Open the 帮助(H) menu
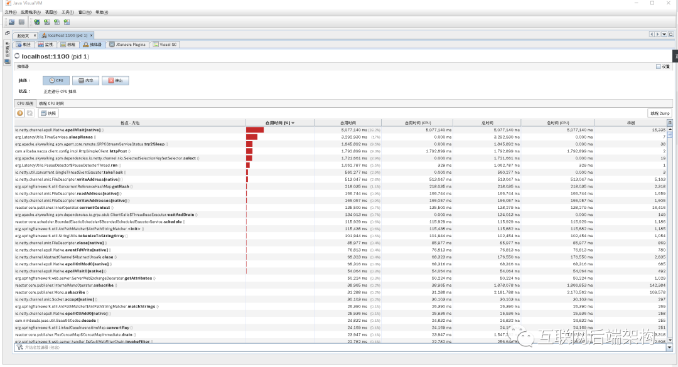Image resolution: width=678 pixels, height=367 pixels. point(102,12)
